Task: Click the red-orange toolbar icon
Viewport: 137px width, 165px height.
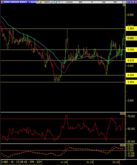Action: coord(41,2)
